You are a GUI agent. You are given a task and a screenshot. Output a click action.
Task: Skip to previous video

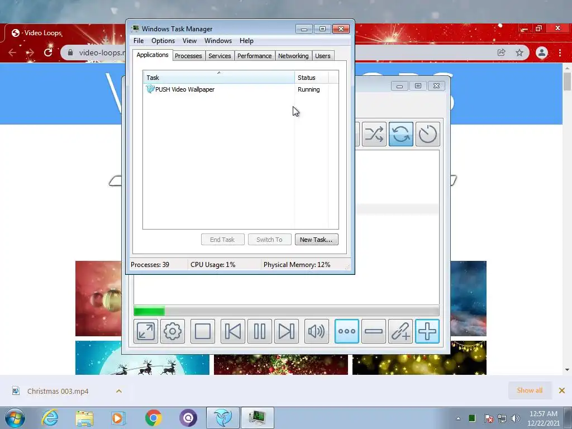coord(233,331)
